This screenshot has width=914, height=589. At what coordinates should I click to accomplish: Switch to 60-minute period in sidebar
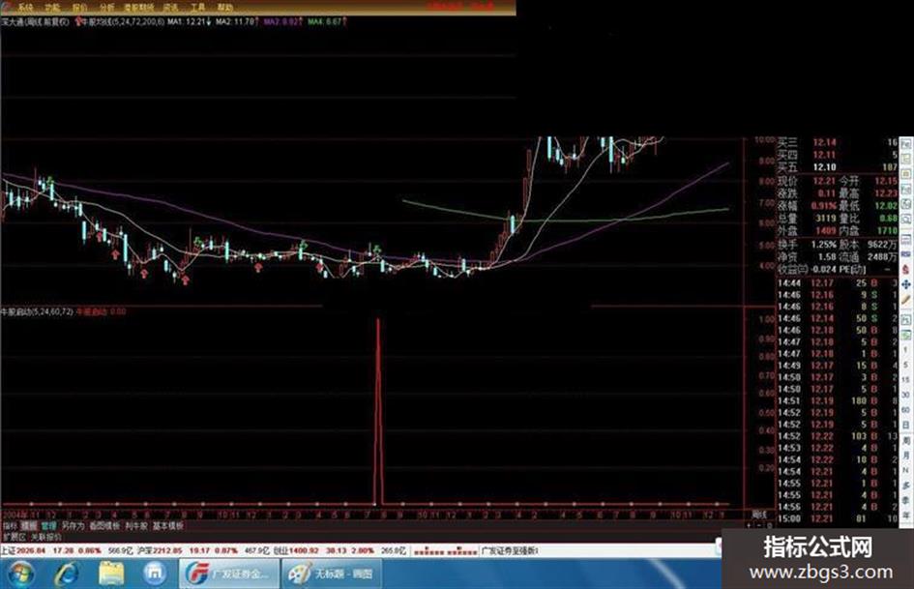pos(906,409)
